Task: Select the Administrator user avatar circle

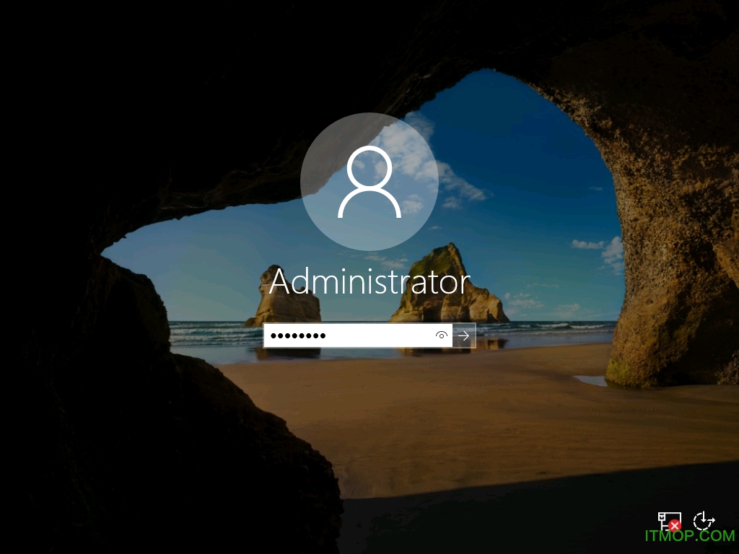Action: [x=369, y=182]
